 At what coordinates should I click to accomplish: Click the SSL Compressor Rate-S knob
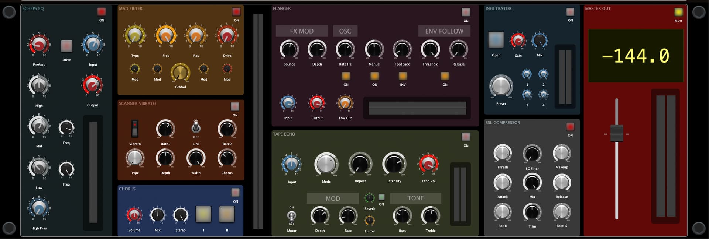click(562, 212)
